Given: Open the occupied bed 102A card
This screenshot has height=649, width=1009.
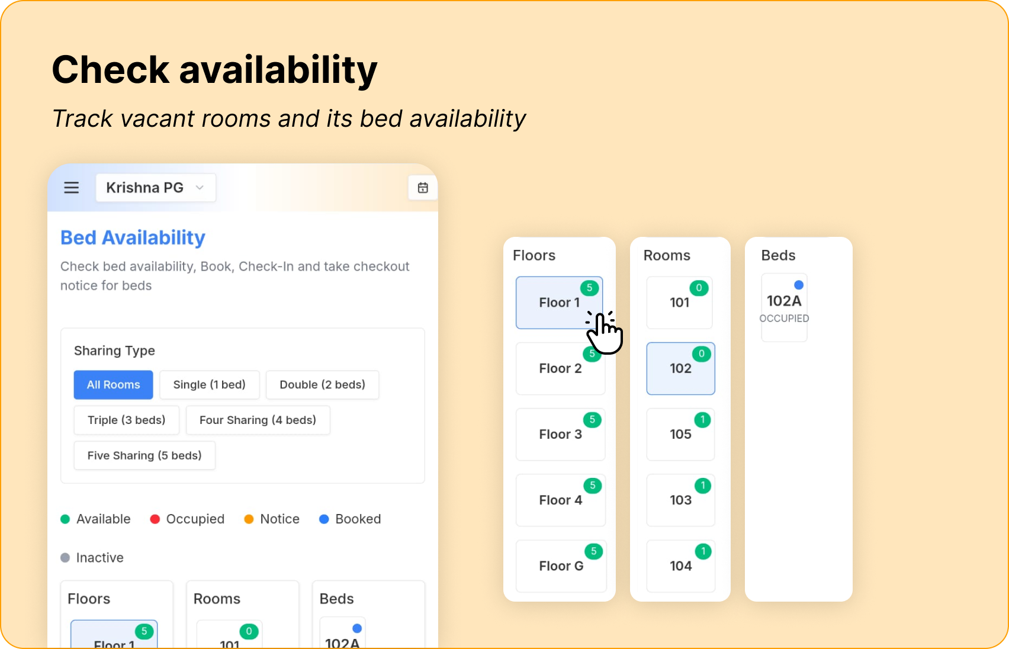Looking at the screenshot, I should click(784, 307).
